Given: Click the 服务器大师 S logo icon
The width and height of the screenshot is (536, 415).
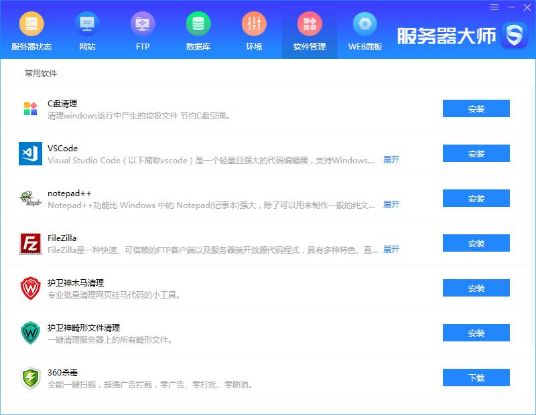Looking at the screenshot, I should [x=514, y=35].
